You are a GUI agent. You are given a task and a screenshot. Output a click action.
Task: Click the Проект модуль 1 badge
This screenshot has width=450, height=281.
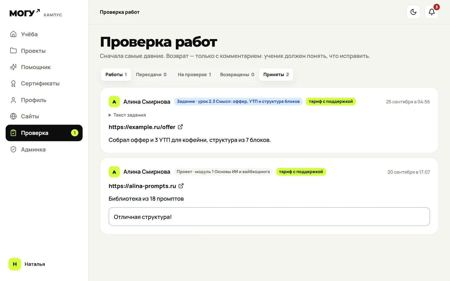pos(223,172)
